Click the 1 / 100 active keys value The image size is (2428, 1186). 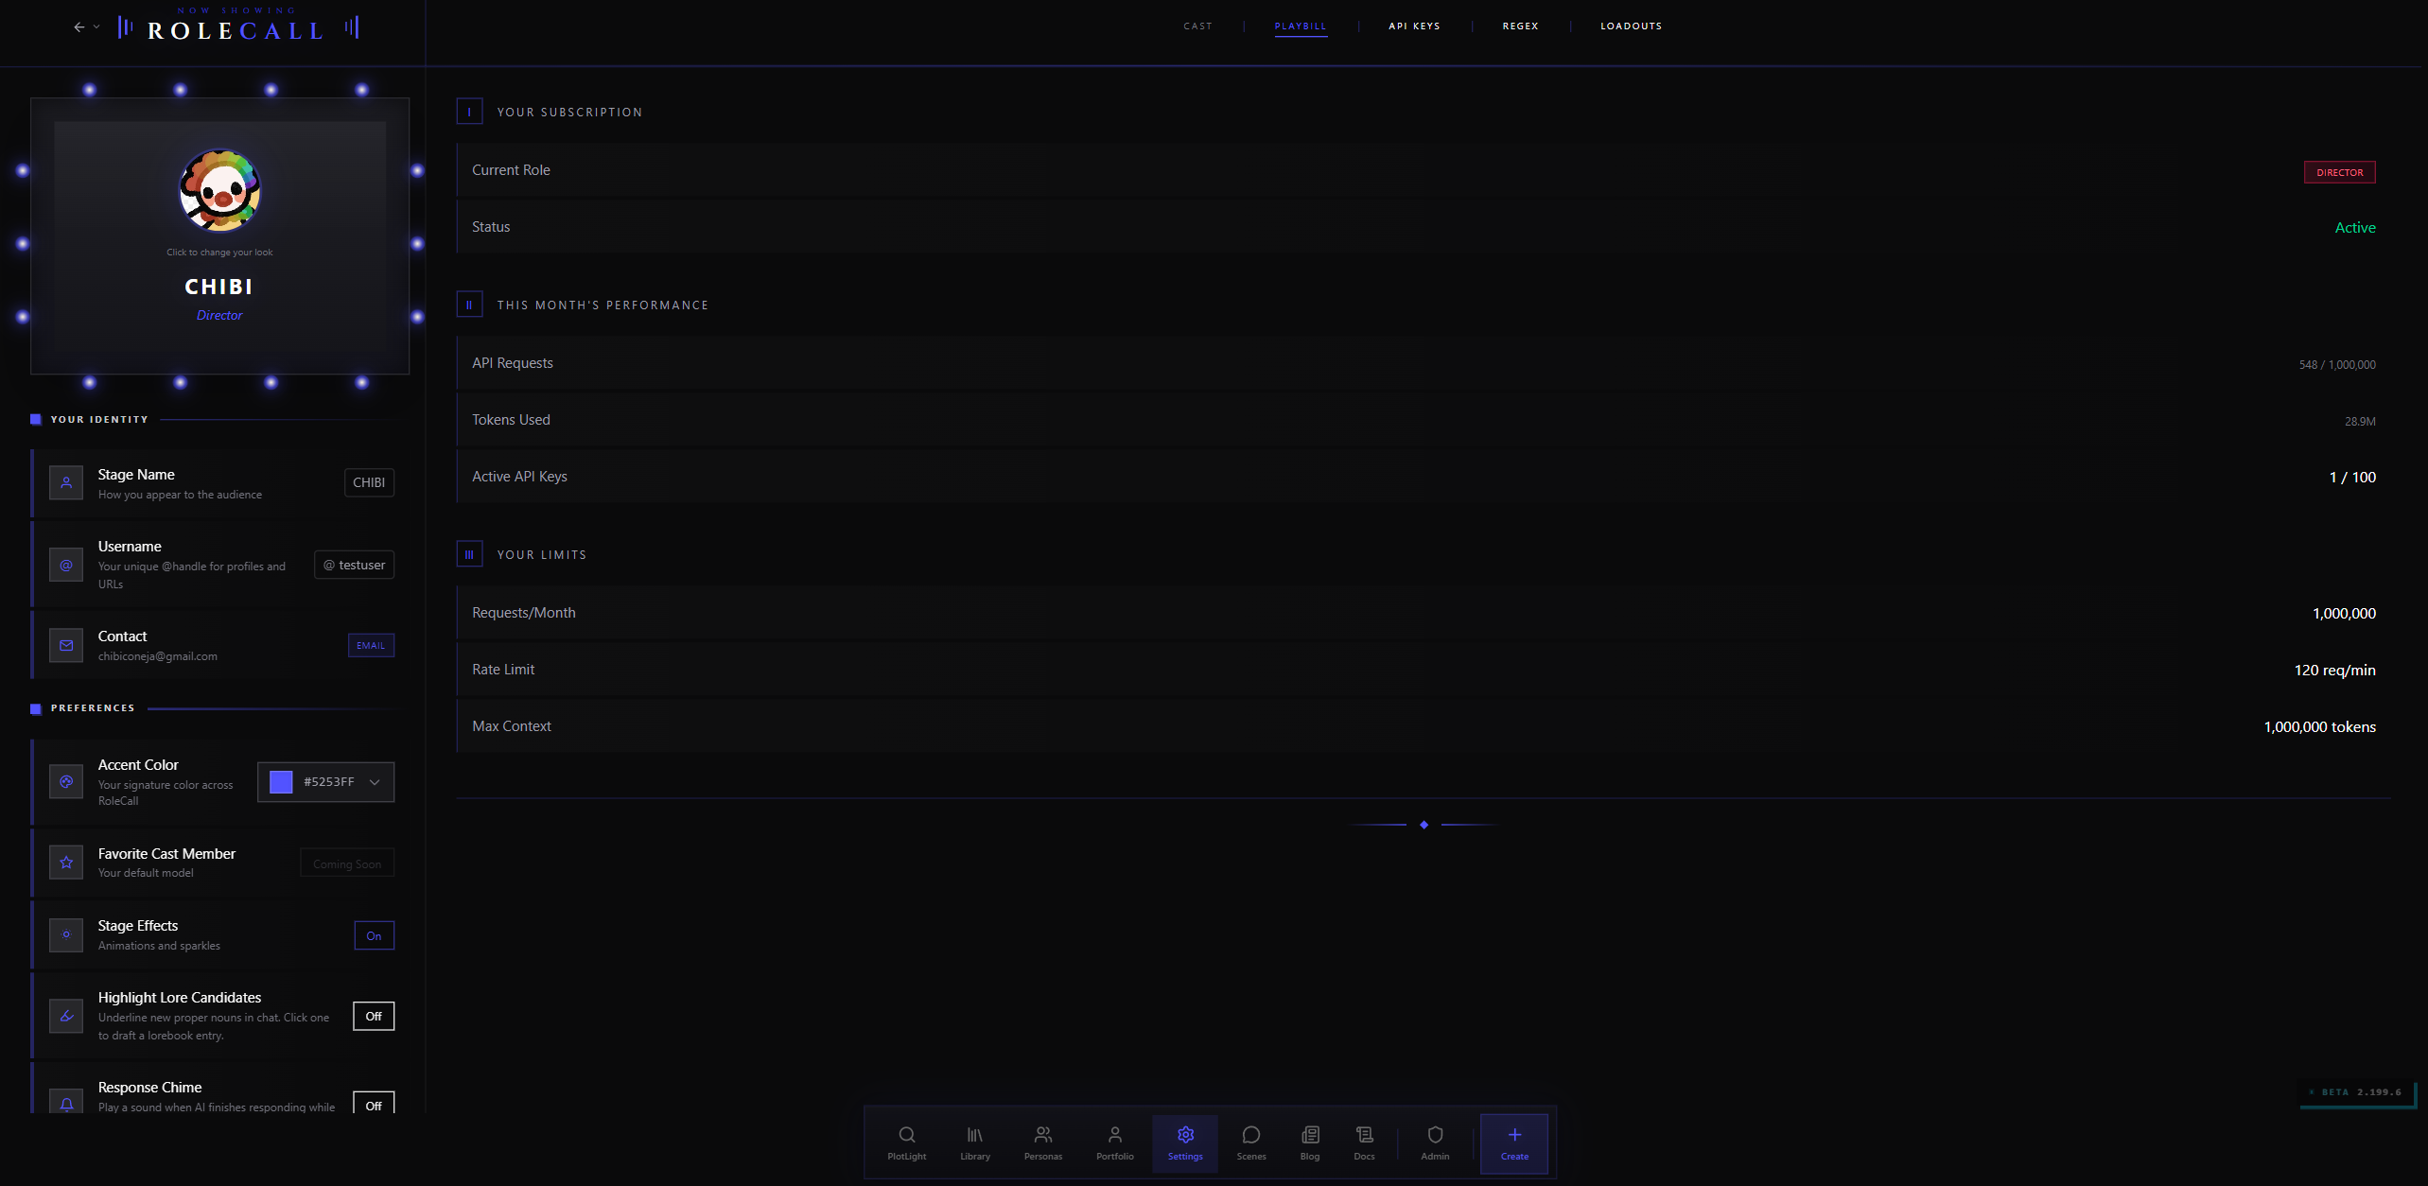pyautogui.click(x=2352, y=477)
